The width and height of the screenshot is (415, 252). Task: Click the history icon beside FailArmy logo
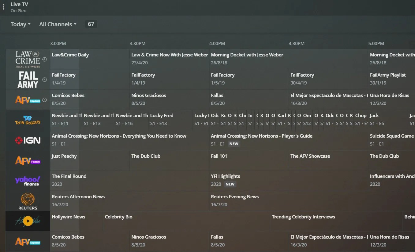pos(44,80)
